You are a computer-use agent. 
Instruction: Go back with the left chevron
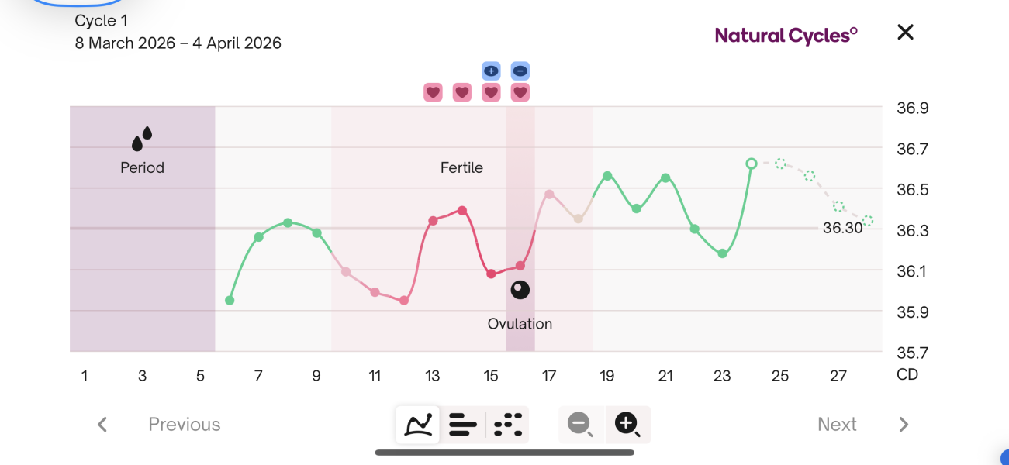(x=102, y=425)
